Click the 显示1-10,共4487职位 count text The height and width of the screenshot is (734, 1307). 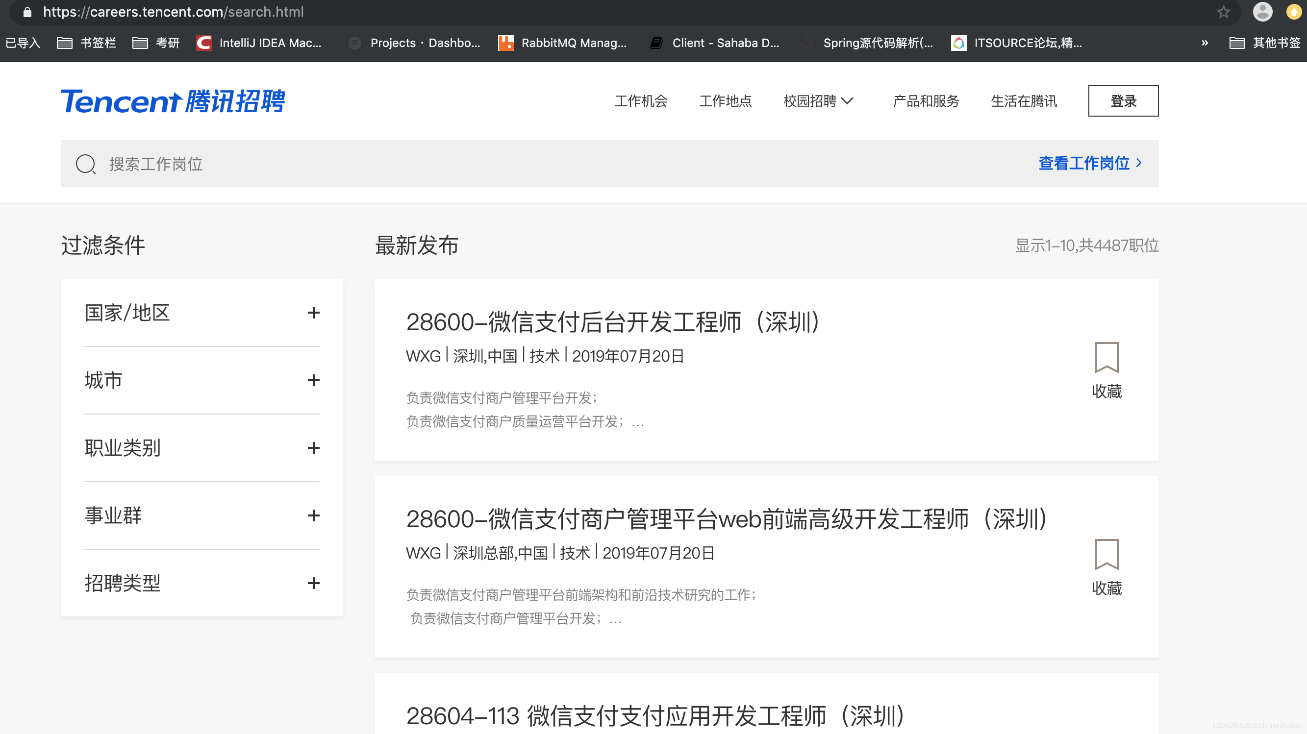click(1086, 245)
